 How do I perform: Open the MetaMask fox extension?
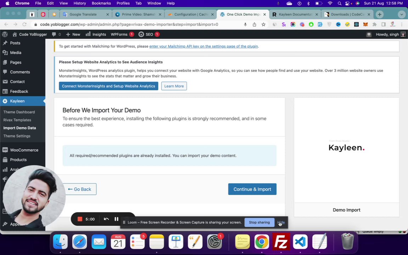[365, 24]
